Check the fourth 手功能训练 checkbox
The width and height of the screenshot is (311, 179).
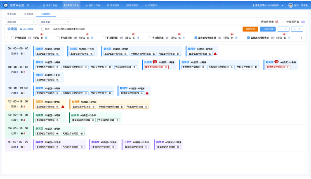pos(150,37)
